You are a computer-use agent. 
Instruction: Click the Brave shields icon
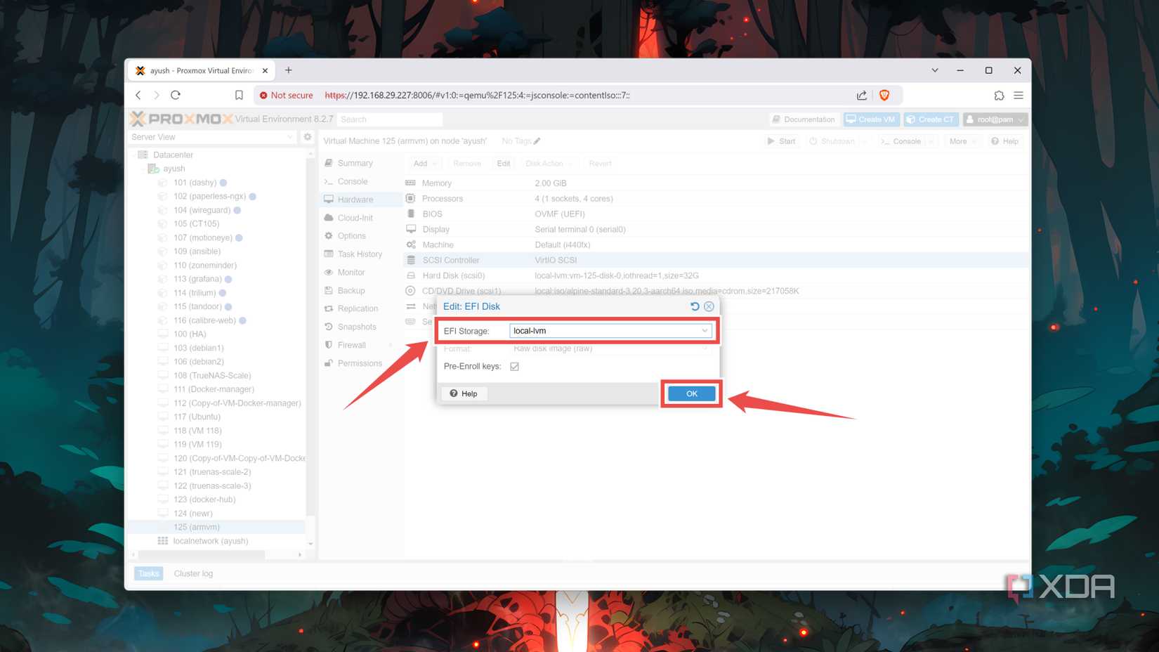(884, 95)
